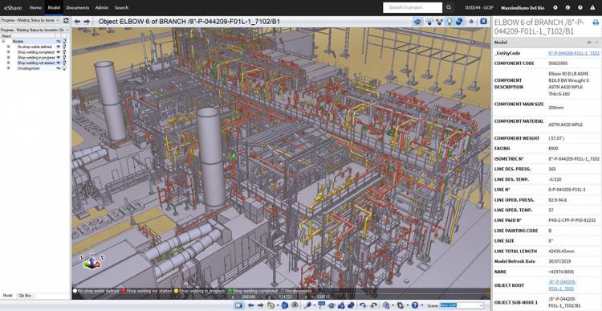Expand the Shop welding in progress node

click(9, 57)
